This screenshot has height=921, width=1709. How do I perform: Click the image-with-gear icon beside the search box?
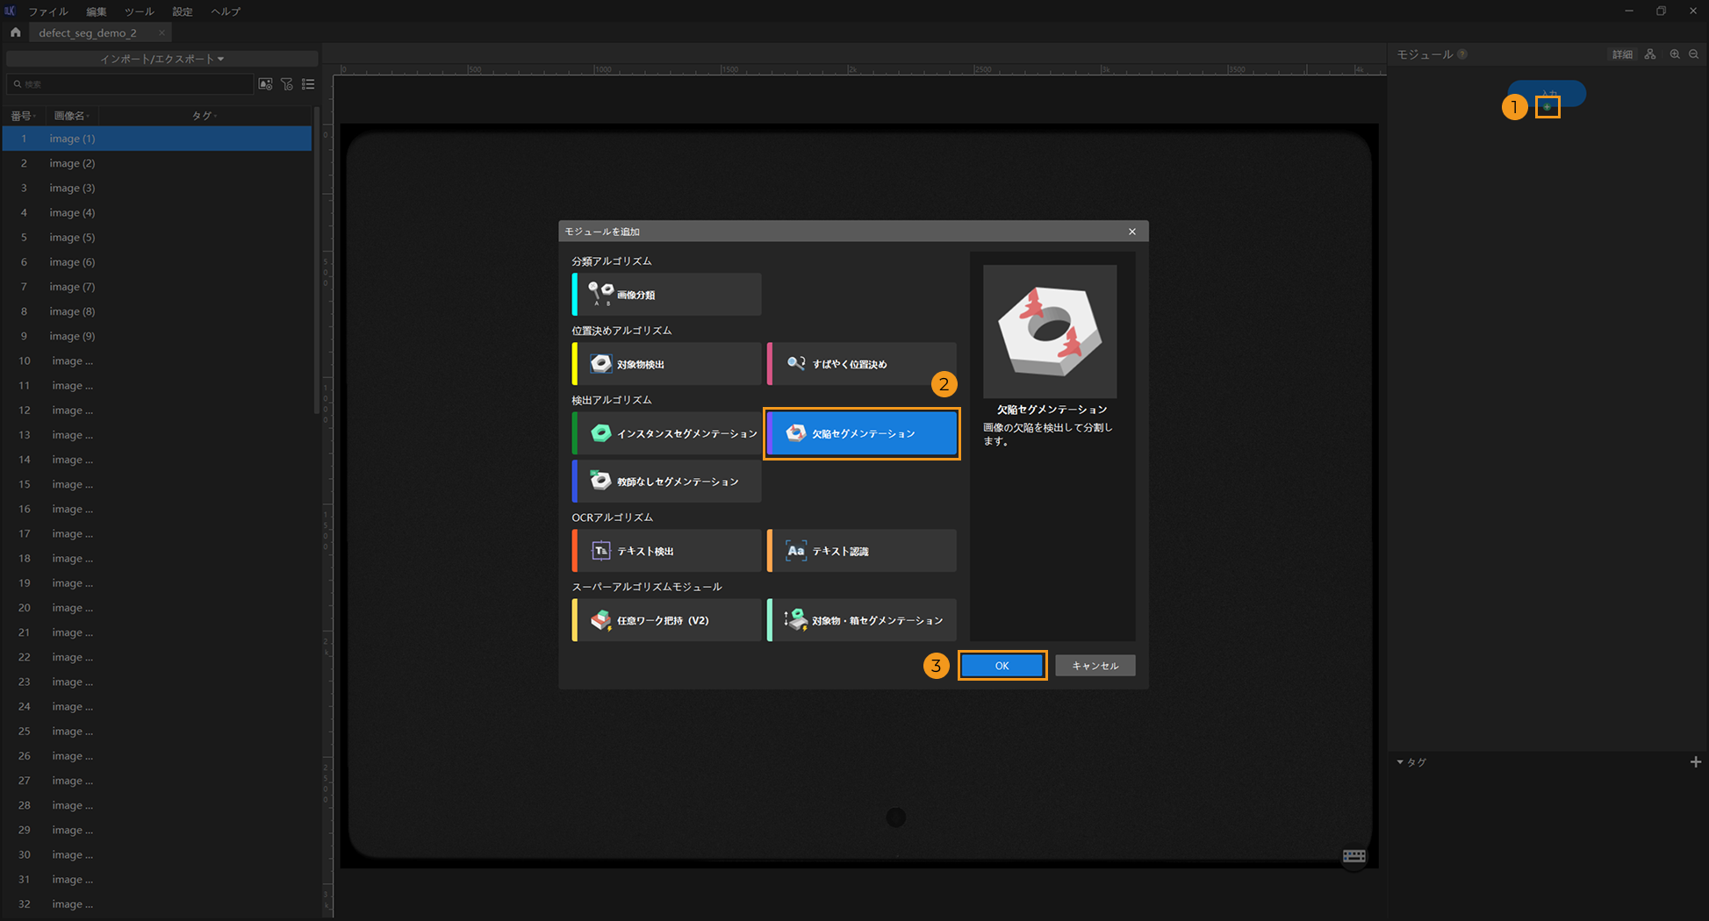tap(265, 84)
